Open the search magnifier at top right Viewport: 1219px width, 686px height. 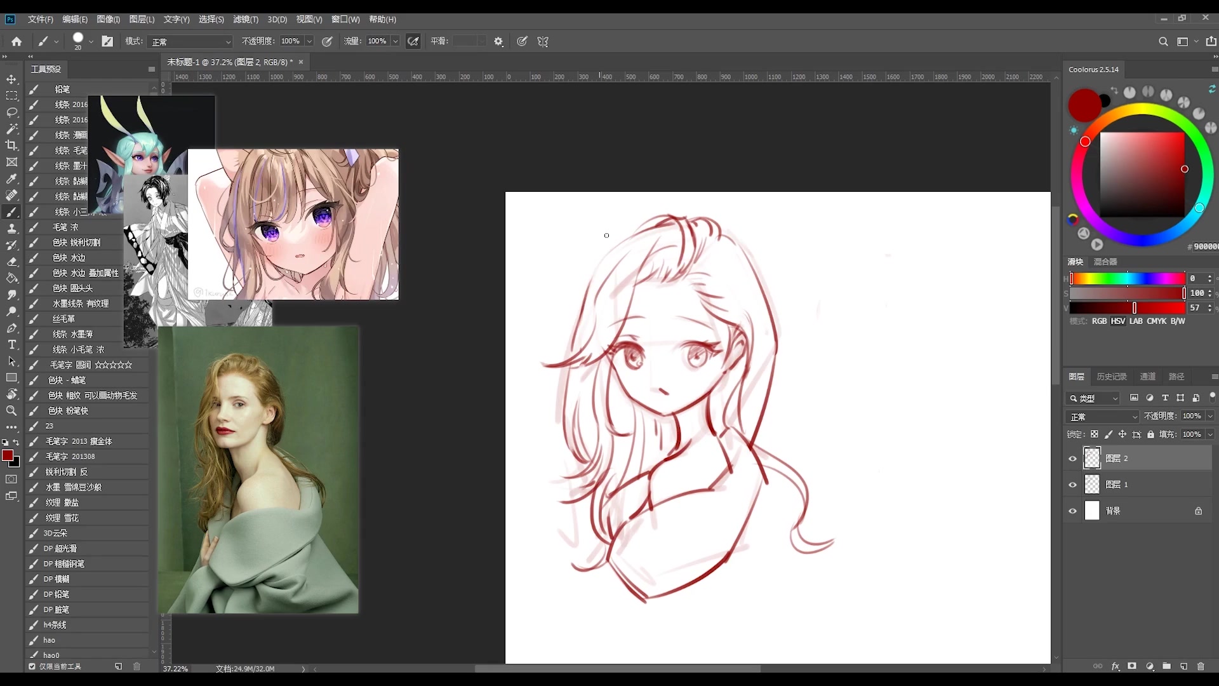click(x=1163, y=41)
